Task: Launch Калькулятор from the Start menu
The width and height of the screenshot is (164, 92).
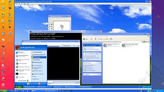Action: 23,77
